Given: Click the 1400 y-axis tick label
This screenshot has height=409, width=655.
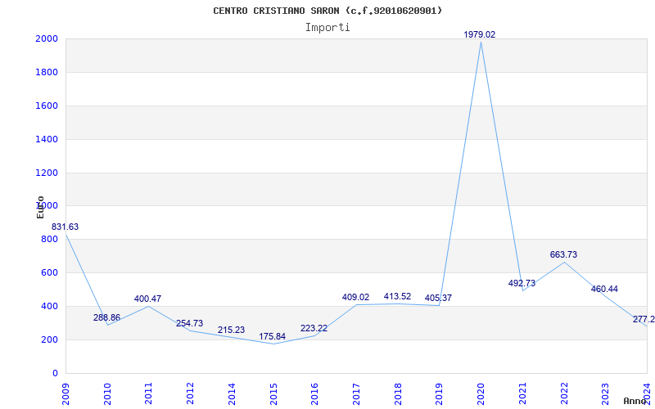Looking at the screenshot, I should click(x=47, y=139).
